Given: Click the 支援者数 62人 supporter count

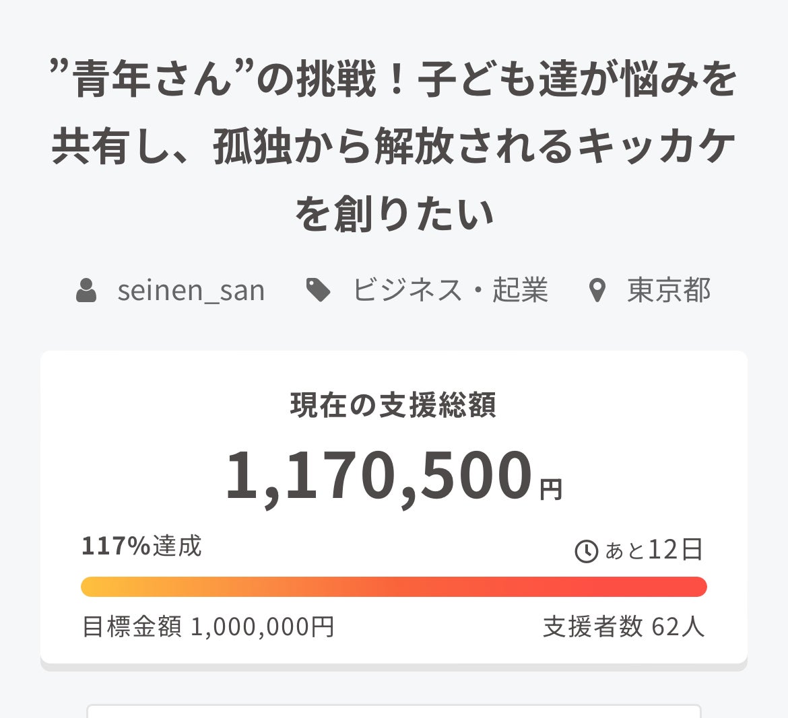Looking at the screenshot, I should (624, 626).
